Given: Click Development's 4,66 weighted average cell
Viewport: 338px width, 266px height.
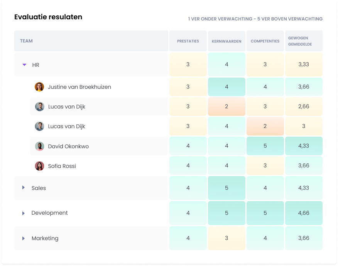Looking at the screenshot, I should point(304,213).
